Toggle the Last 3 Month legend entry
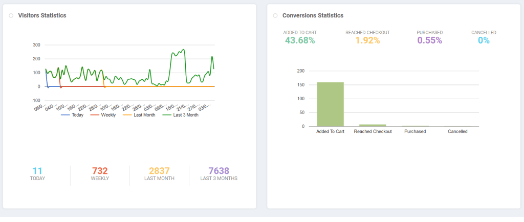Viewport: 524px width, 222px height. [x=180, y=115]
